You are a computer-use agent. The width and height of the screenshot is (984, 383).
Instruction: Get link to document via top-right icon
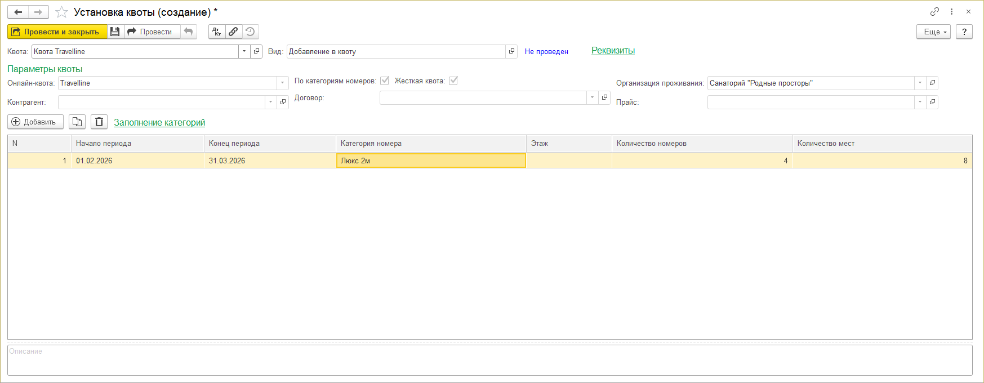934,11
